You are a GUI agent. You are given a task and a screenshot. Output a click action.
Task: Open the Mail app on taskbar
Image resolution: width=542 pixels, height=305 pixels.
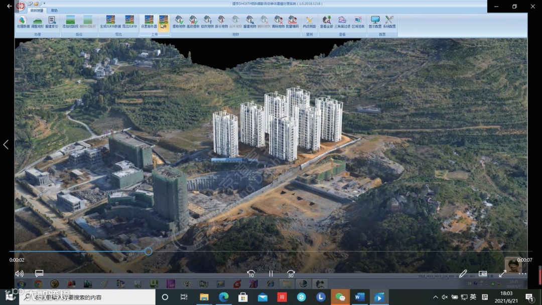coord(262,297)
